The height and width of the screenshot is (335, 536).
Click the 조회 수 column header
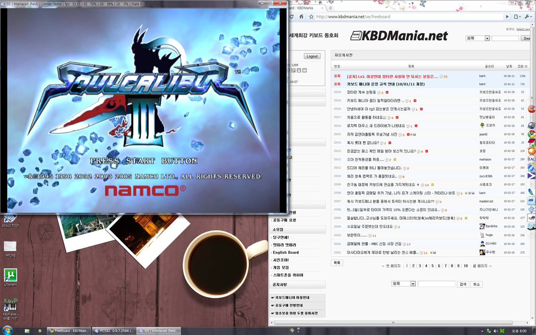coord(522,66)
